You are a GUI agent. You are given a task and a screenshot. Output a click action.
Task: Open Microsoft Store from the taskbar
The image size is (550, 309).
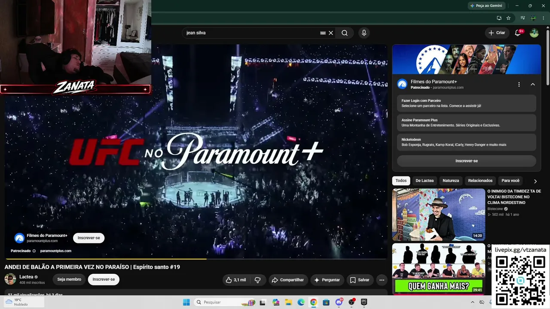[326, 302]
